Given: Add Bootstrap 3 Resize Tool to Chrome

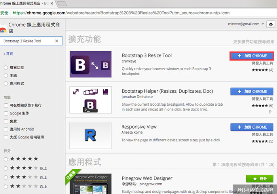Looking at the screenshot, I should [252, 56].
